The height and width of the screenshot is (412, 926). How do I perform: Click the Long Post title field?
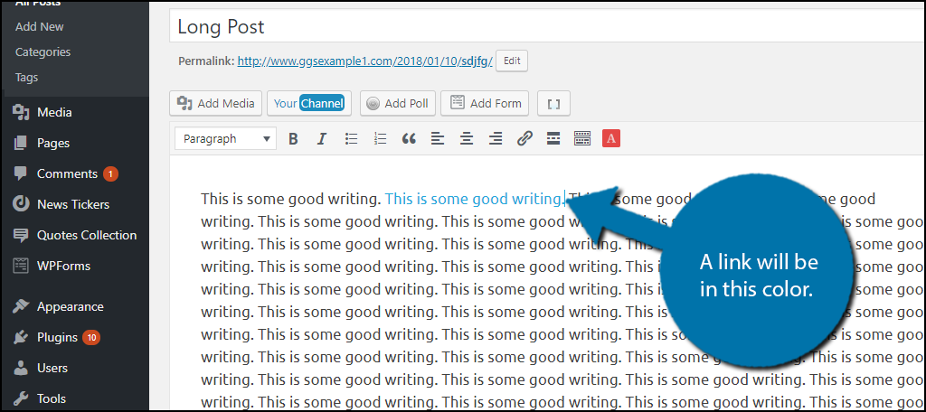click(543, 26)
